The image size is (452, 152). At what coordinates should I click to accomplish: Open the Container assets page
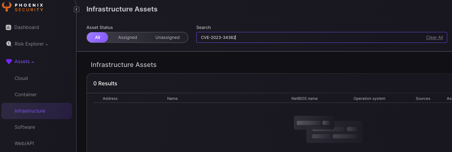click(x=25, y=94)
